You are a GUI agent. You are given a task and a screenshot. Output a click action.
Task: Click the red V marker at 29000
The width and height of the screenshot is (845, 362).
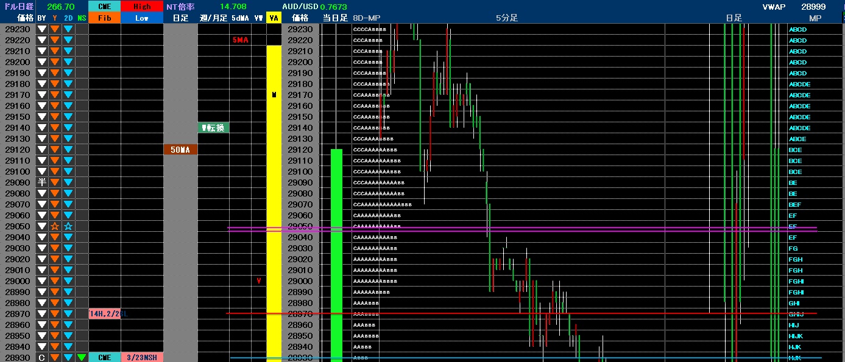point(259,281)
